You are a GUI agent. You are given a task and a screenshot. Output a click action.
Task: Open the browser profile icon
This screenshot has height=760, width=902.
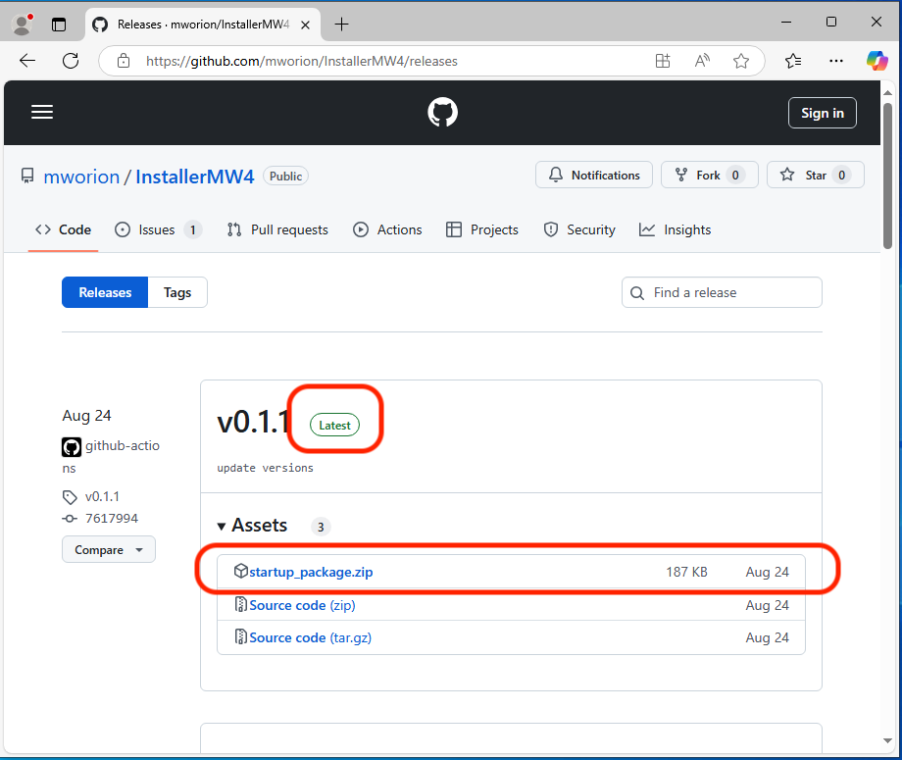[x=22, y=25]
